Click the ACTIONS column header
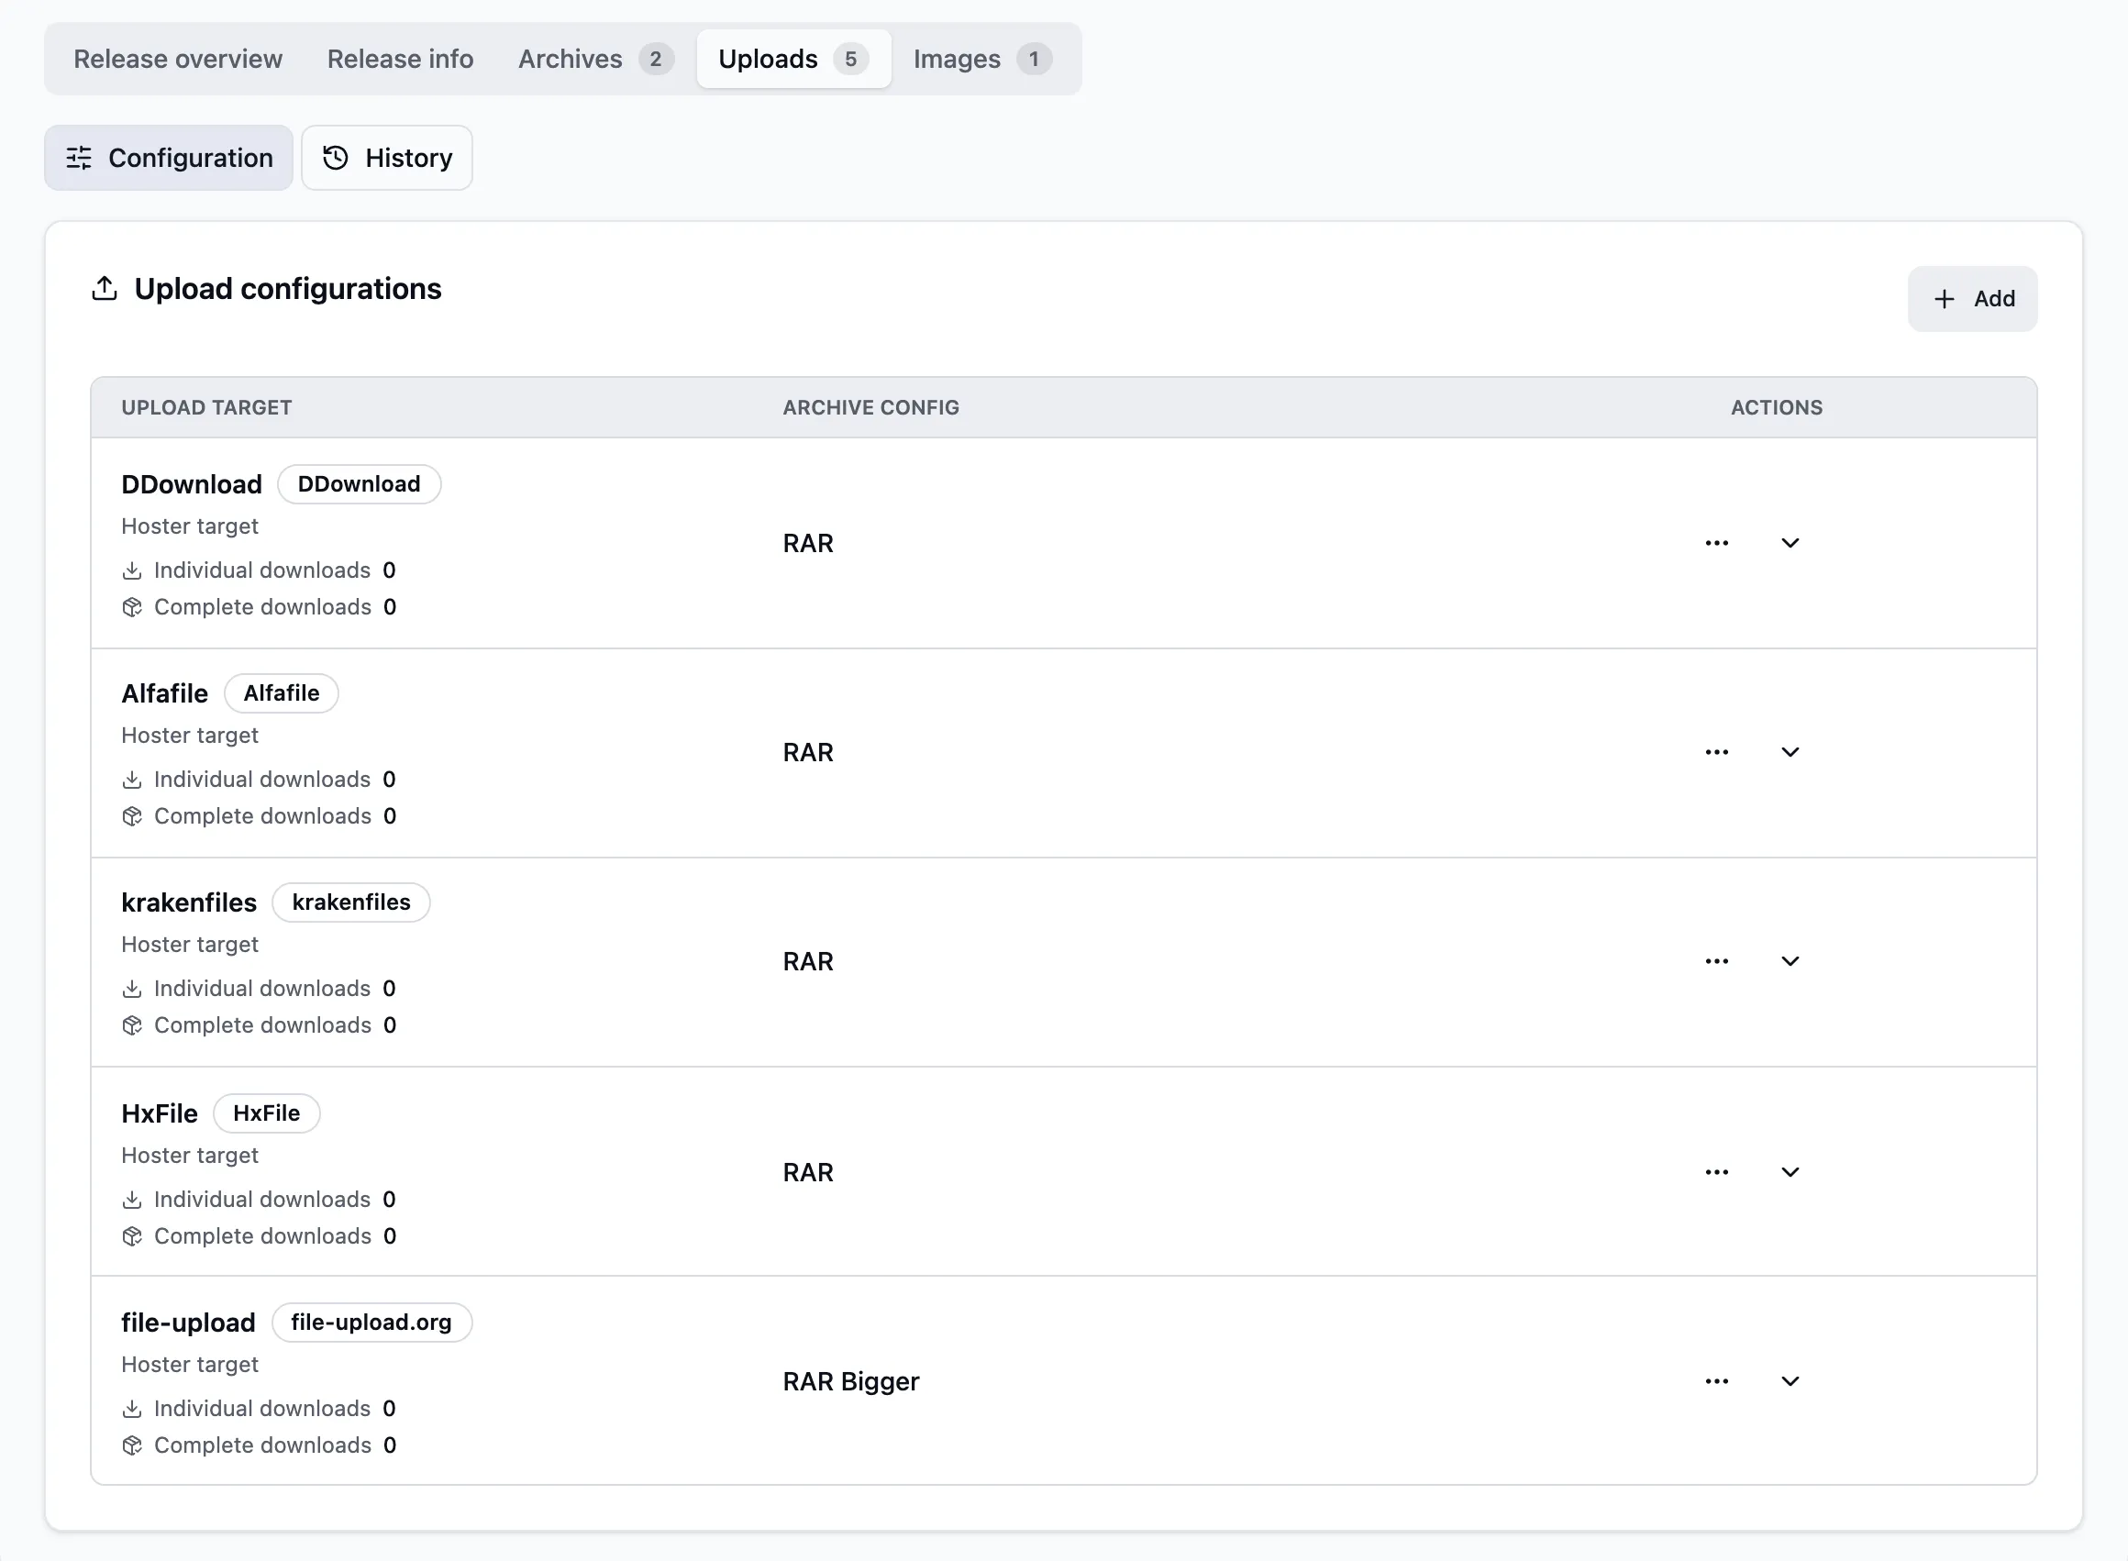2128x1561 pixels. click(1777, 407)
